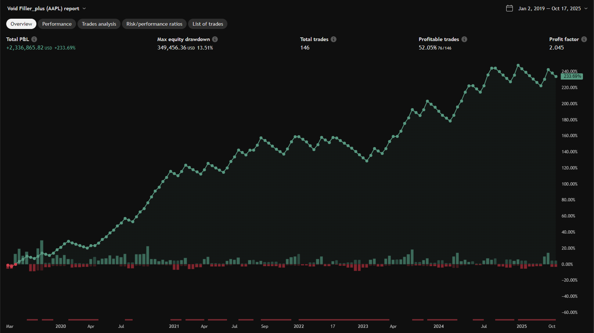Open the calendar date range icon
Screen dimensions: 594x333
click(510, 8)
